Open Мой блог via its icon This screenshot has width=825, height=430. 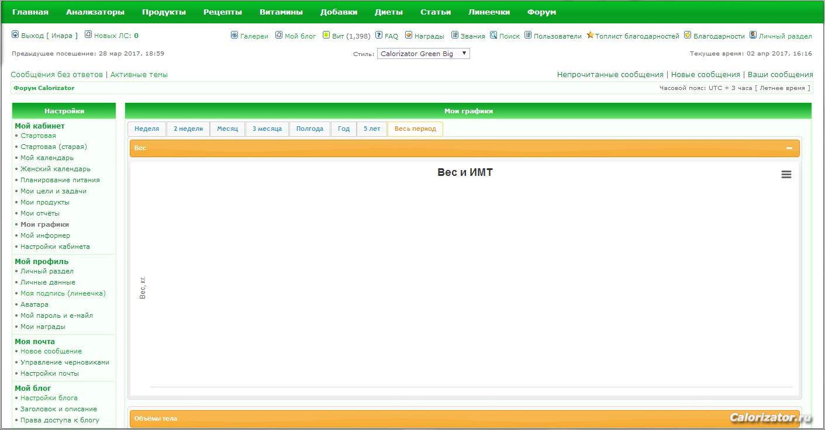point(279,35)
